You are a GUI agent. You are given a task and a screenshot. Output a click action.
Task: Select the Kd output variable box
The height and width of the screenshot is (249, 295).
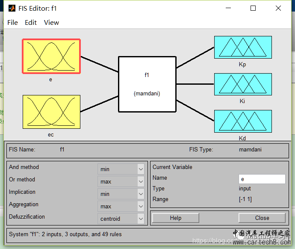tap(243, 121)
